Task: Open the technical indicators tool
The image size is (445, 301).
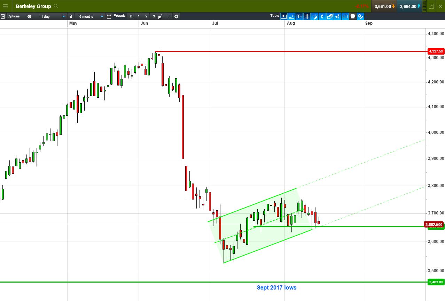Action: coord(337,16)
